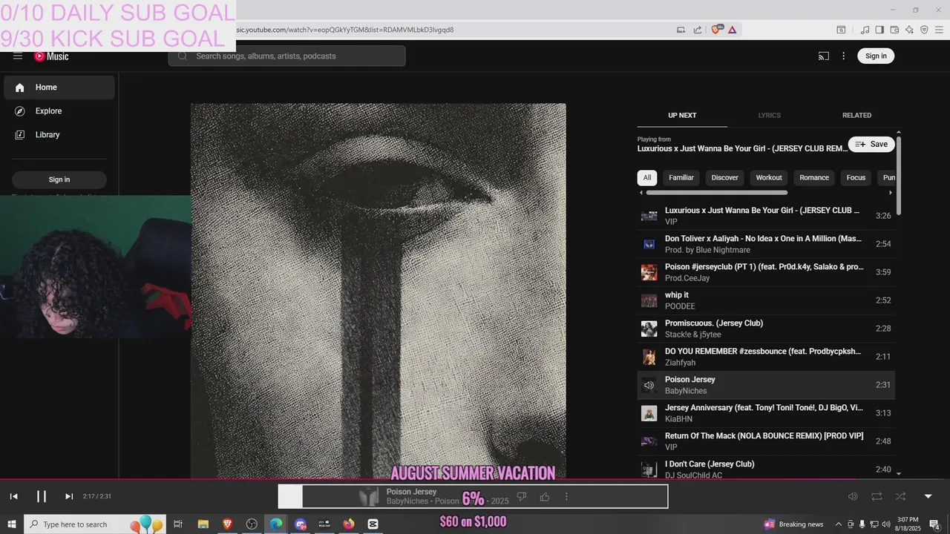This screenshot has height=534, width=950.
Task: Toggle repeat mode in player bar
Action: (x=877, y=496)
